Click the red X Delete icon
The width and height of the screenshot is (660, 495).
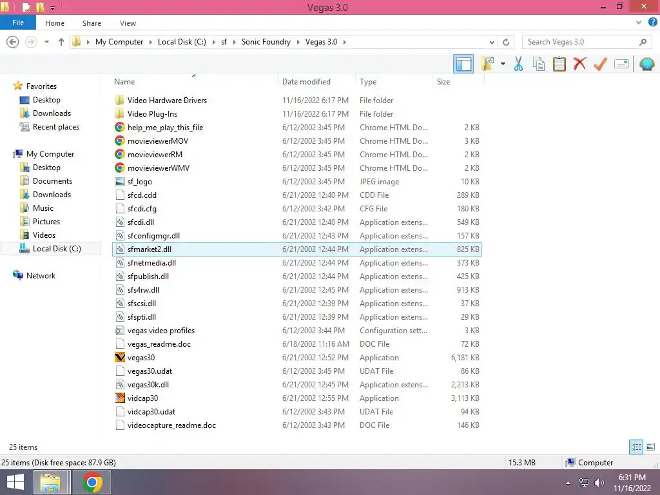pyautogui.click(x=579, y=64)
